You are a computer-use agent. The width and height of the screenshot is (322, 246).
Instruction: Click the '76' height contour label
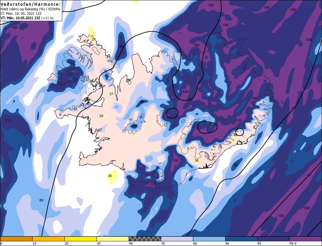(x=294, y=108)
